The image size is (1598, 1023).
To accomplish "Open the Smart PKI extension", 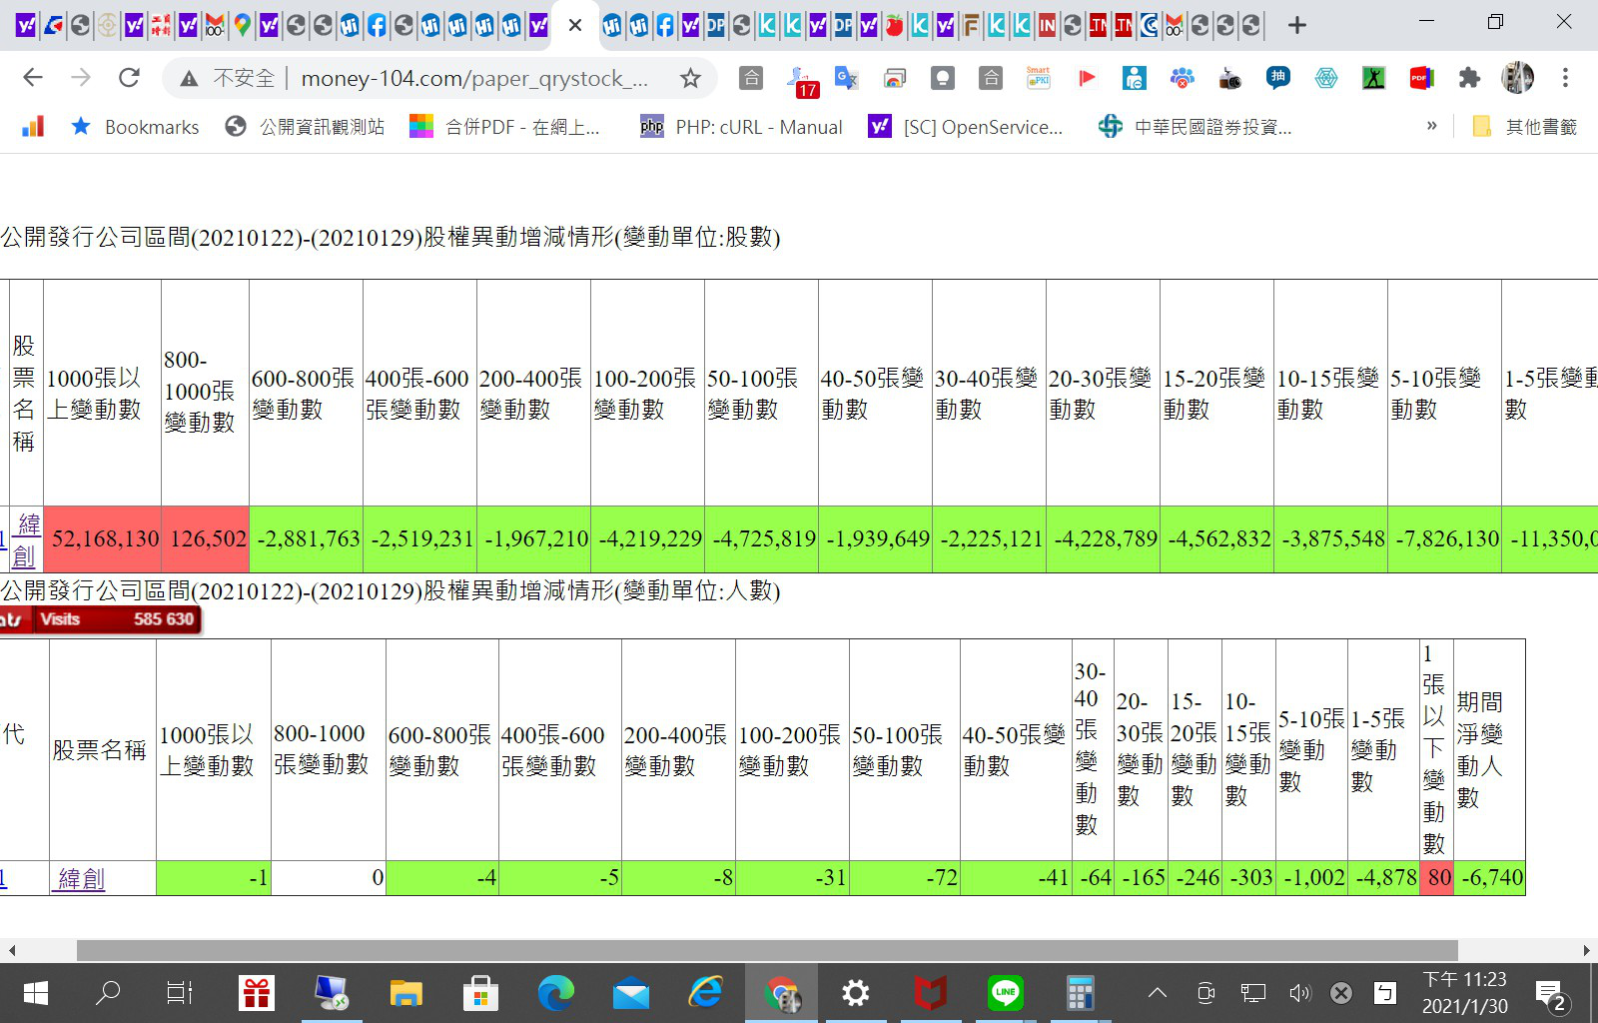I will (x=1038, y=78).
